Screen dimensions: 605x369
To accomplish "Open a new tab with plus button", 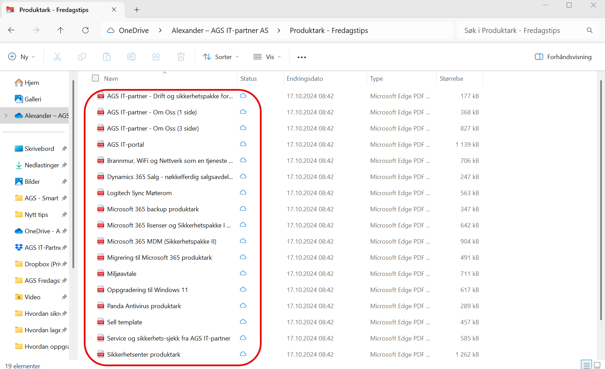I will (137, 10).
